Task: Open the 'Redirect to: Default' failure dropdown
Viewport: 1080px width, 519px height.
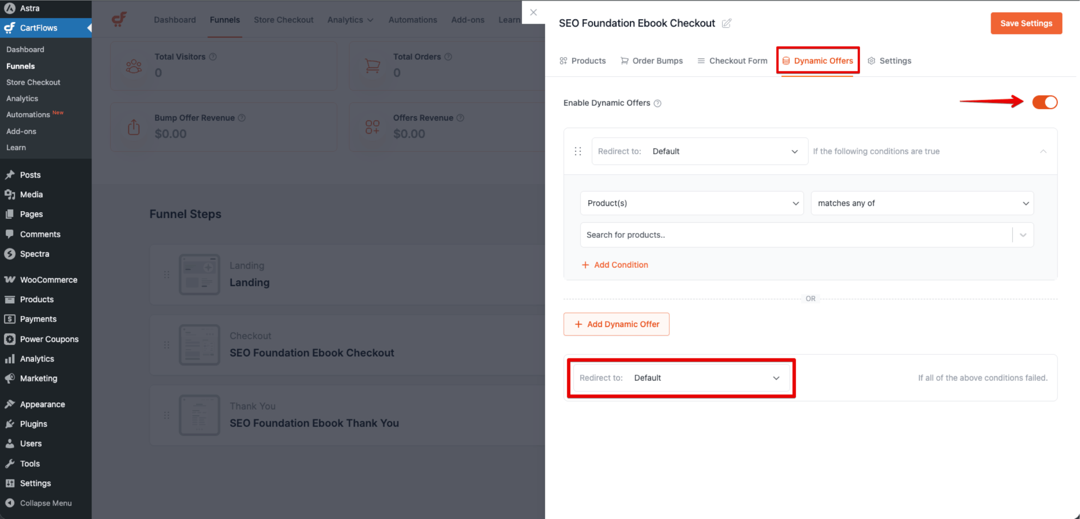Action: pyautogui.click(x=680, y=378)
